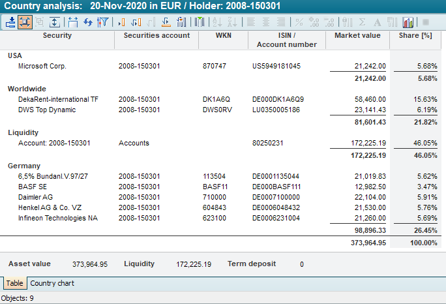446x304 pixels.
Task: Click the export/download icon in toolbar
Action: (x=10, y=22)
